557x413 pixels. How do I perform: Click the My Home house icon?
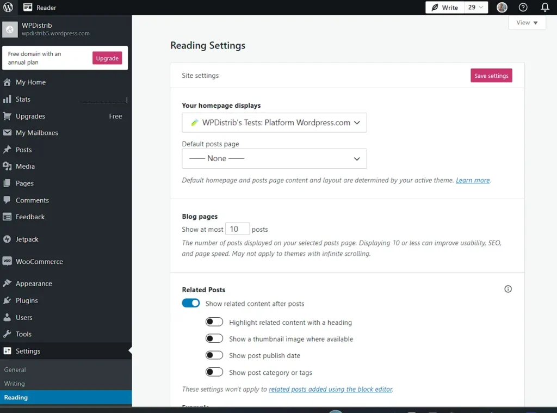tap(7, 82)
